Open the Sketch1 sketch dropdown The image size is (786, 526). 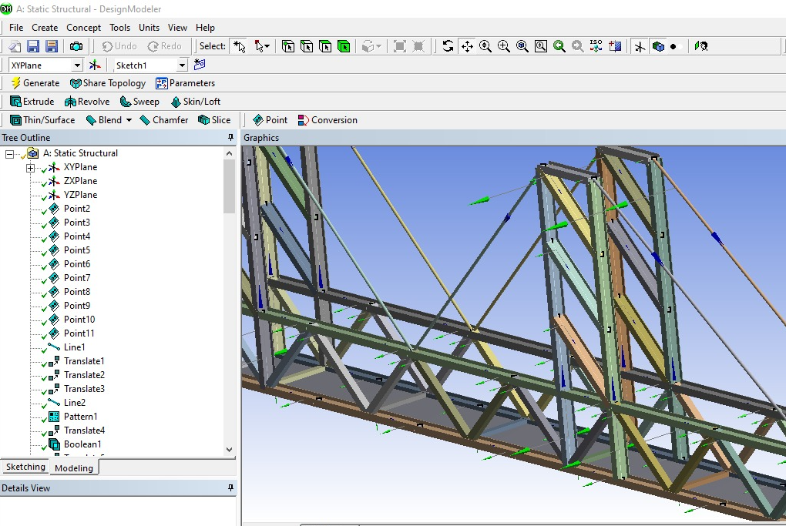pyautogui.click(x=183, y=65)
